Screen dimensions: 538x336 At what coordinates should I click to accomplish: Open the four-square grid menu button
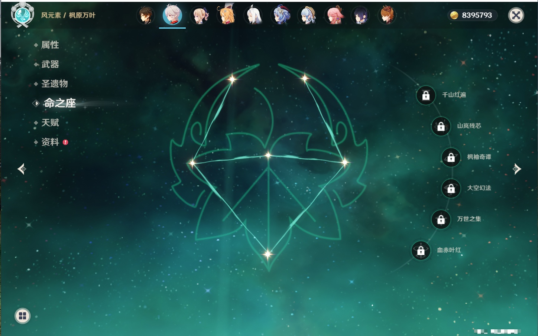(x=22, y=316)
